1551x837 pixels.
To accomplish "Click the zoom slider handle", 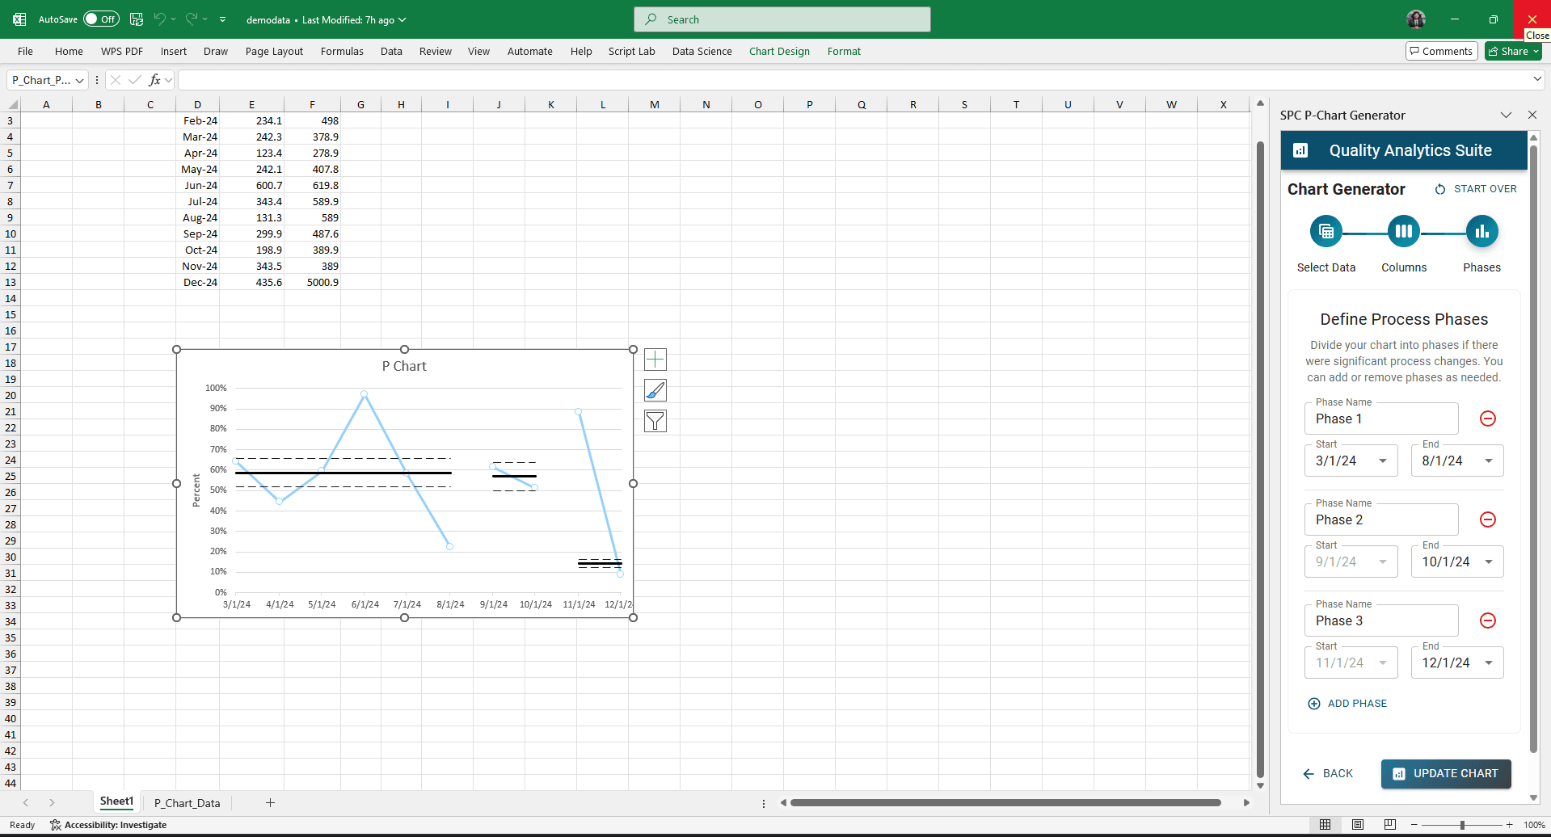I will pyautogui.click(x=1462, y=825).
